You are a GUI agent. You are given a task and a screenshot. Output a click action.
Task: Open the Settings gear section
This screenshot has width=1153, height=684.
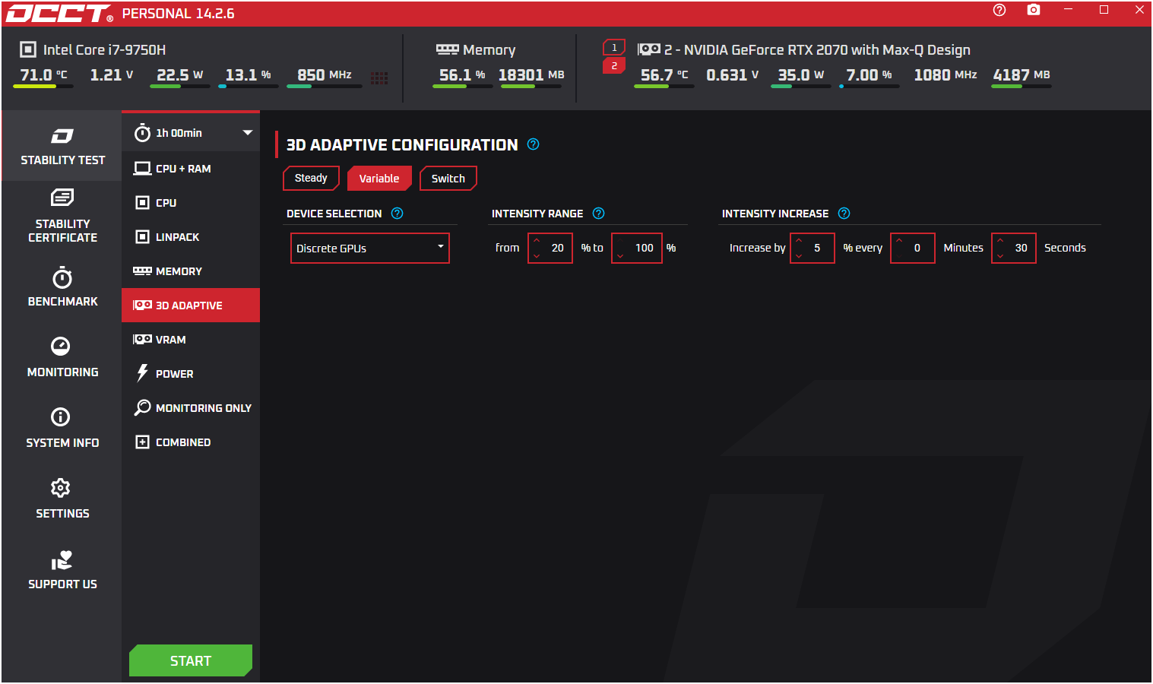(x=62, y=499)
